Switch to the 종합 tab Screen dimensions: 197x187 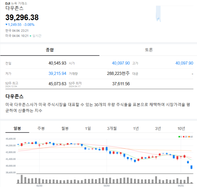[x=50, y=50]
